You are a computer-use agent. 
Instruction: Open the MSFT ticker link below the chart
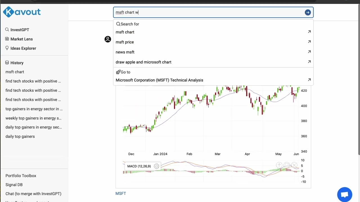tap(121, 194)
